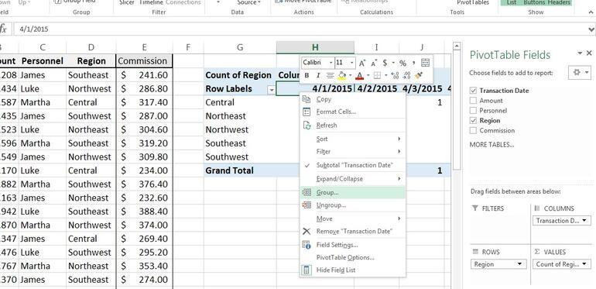
Task: Open the Sort submenu
Action: (352, 139)
